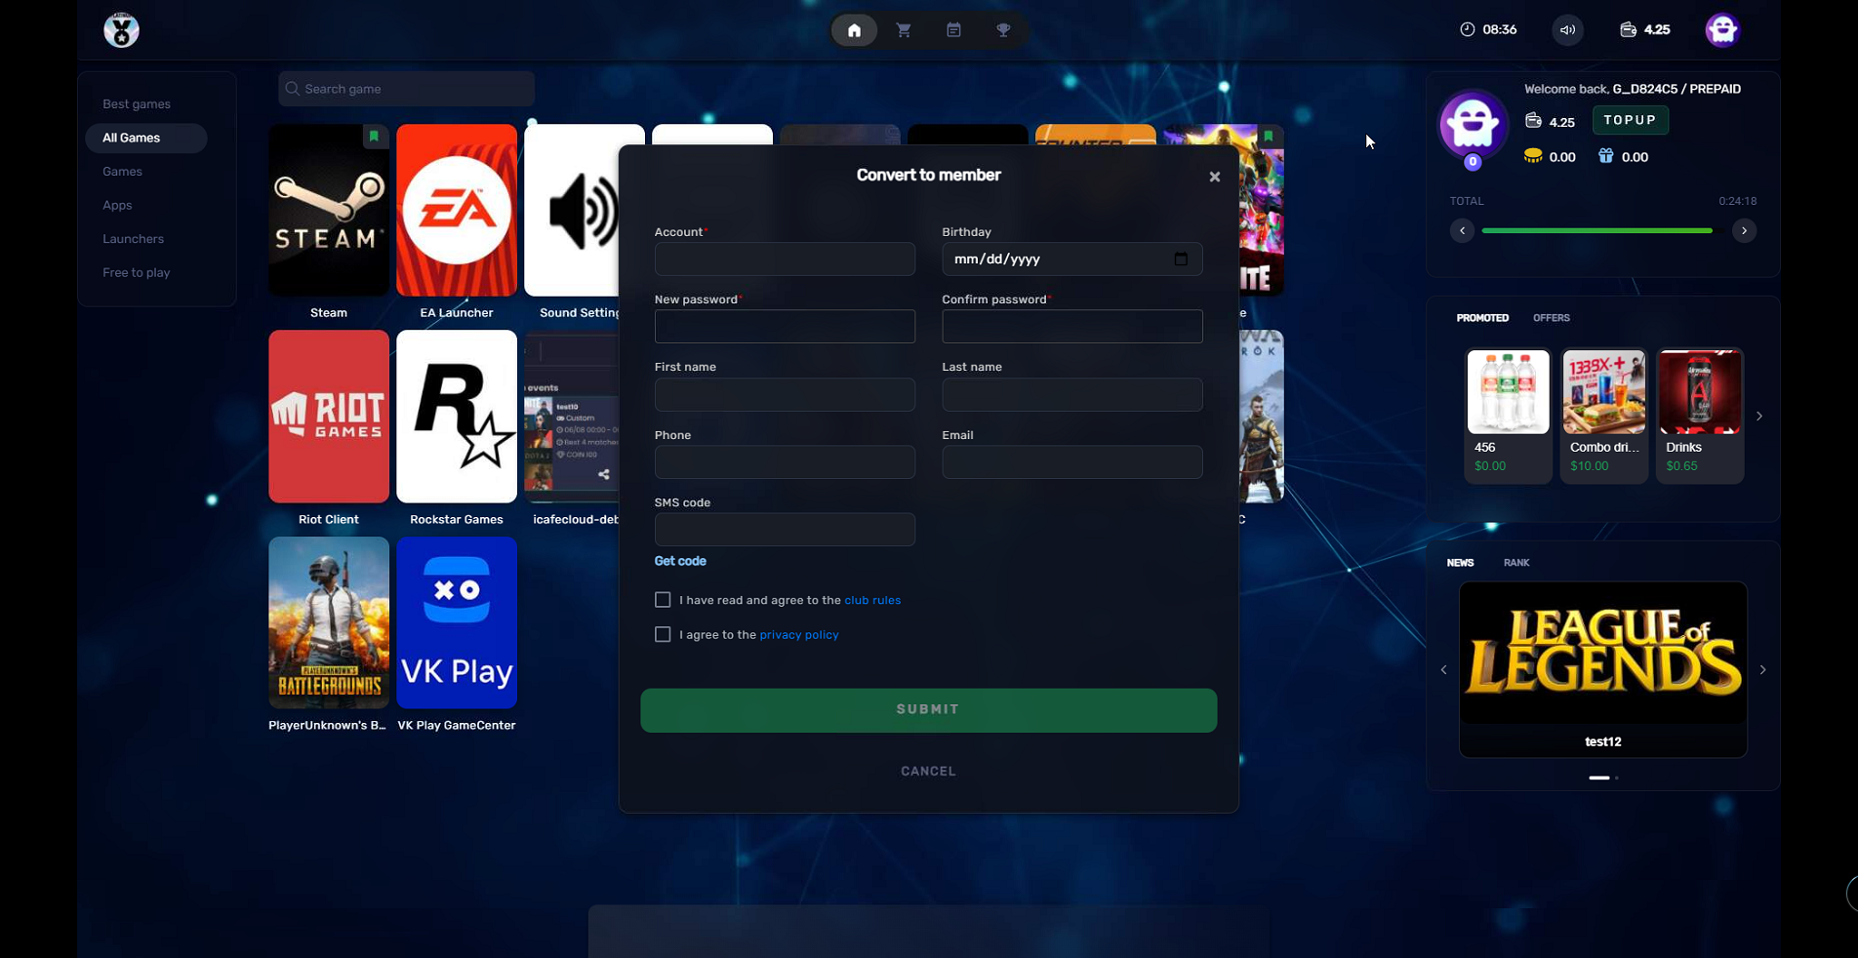Image resolution: width=1858 pixels, height=958 pixels.
Task: Open the trophy tournaments icon
Action: pyautogui.click(x=1003, y=30)
